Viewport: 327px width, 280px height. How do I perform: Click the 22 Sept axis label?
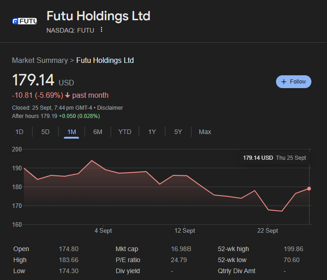[268, 230]
